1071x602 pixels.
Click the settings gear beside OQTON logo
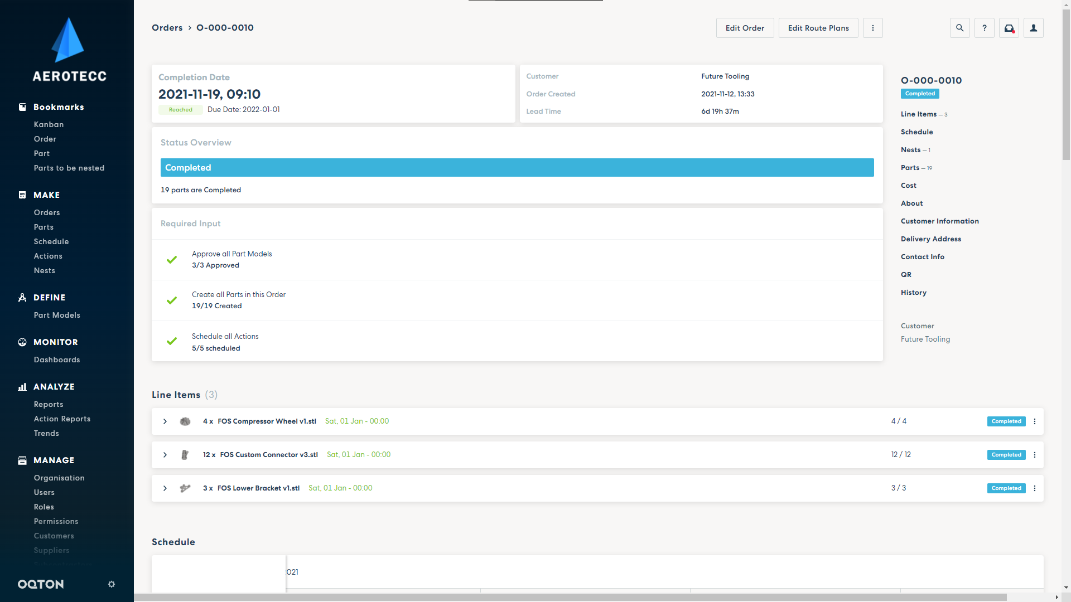112,584
